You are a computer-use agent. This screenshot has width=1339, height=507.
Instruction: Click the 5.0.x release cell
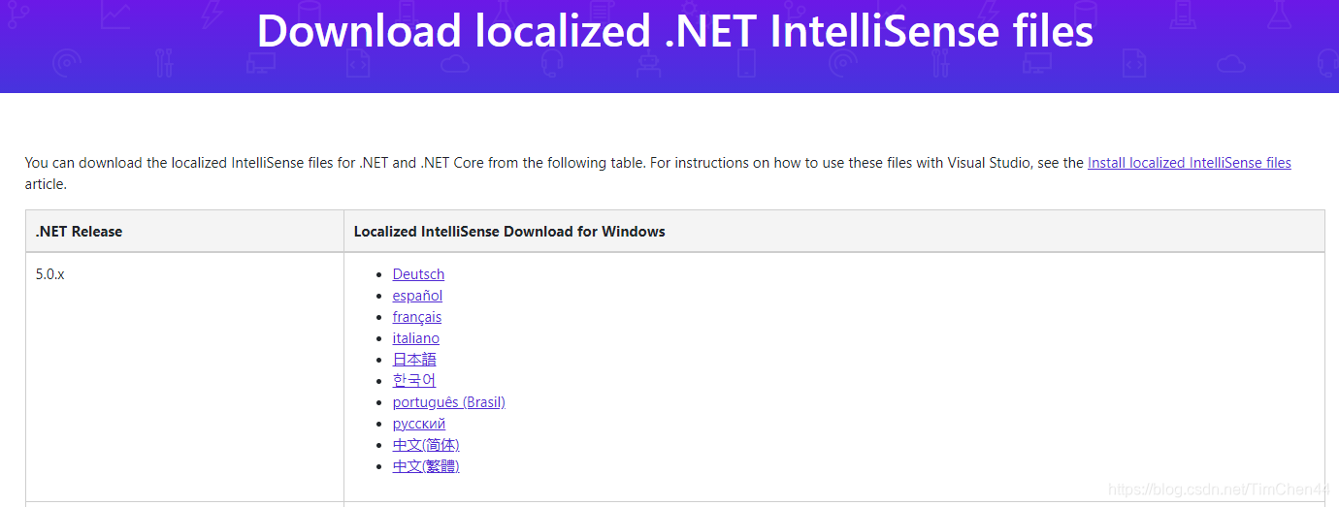coord(184,376)
